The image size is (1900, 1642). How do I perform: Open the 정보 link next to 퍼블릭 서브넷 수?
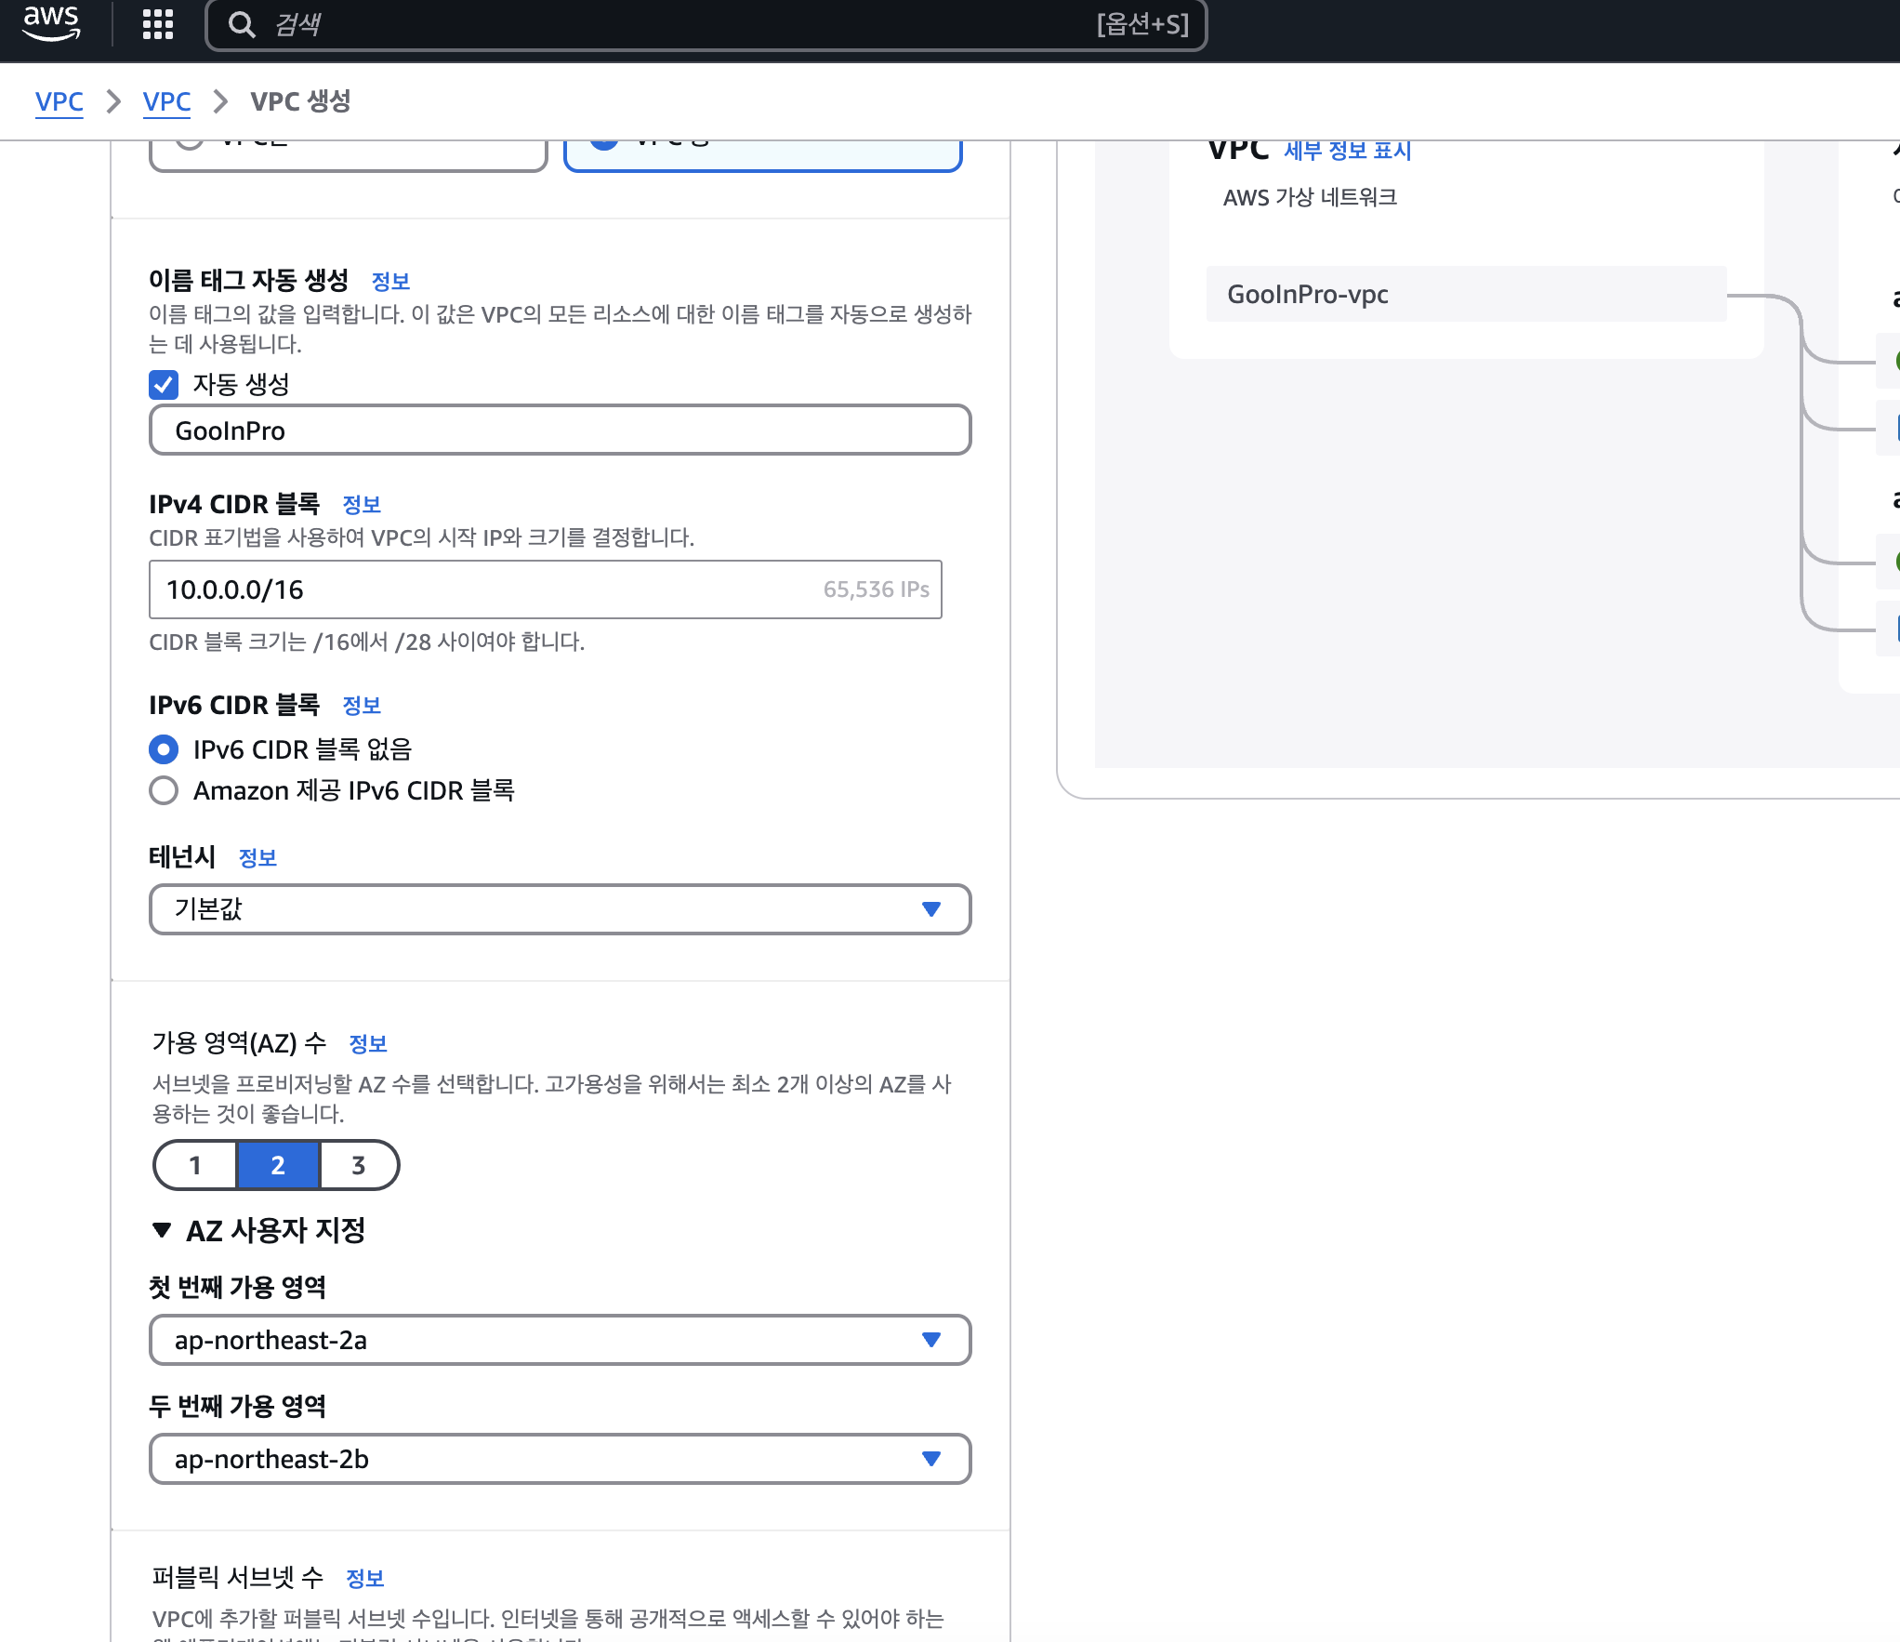click(364, 1578)
